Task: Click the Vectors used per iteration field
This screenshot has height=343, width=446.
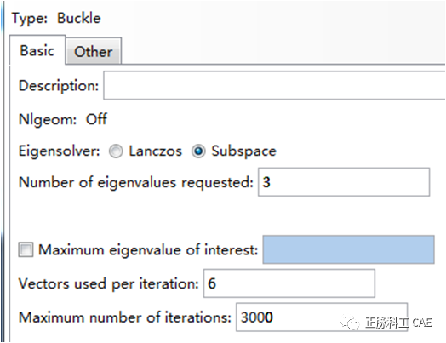Action: (289, 283)
